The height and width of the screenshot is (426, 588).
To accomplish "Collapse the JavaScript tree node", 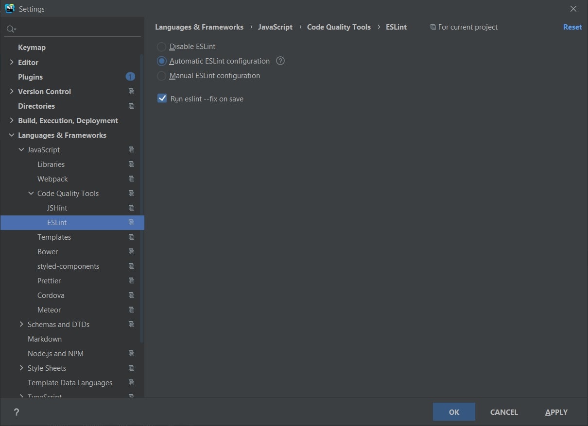I will click(21, 149).
